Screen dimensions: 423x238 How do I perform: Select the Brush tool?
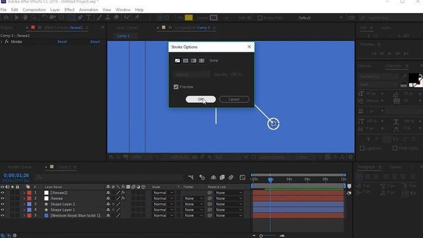99,18
